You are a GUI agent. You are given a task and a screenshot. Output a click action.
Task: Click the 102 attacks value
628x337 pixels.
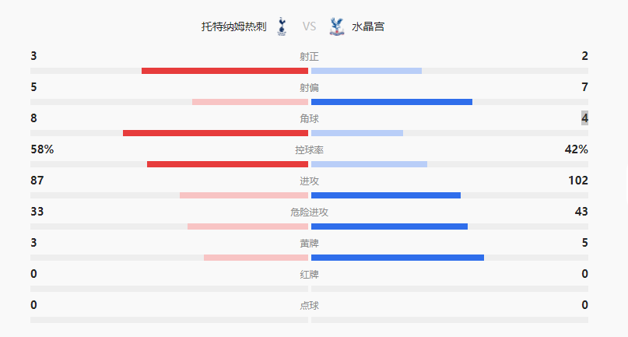pos(578,181)
